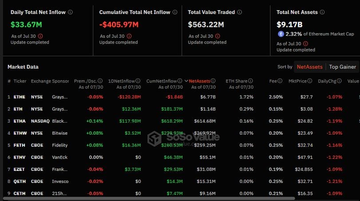This screenshot has height=201, width=360.
Task: Click the $117.98M inflow cell for ETHA
Action: pyautogui.click(x=130, y=121)
